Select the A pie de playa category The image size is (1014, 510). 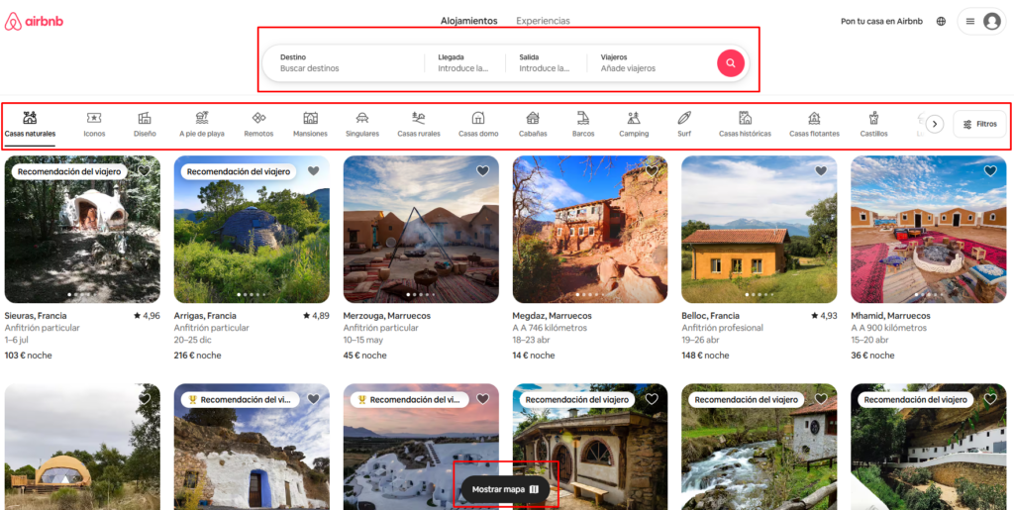coord(202,124)
